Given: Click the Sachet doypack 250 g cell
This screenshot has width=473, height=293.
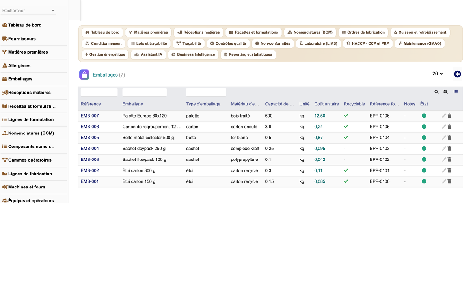Looking at the screenshot, I should point(145,149).
